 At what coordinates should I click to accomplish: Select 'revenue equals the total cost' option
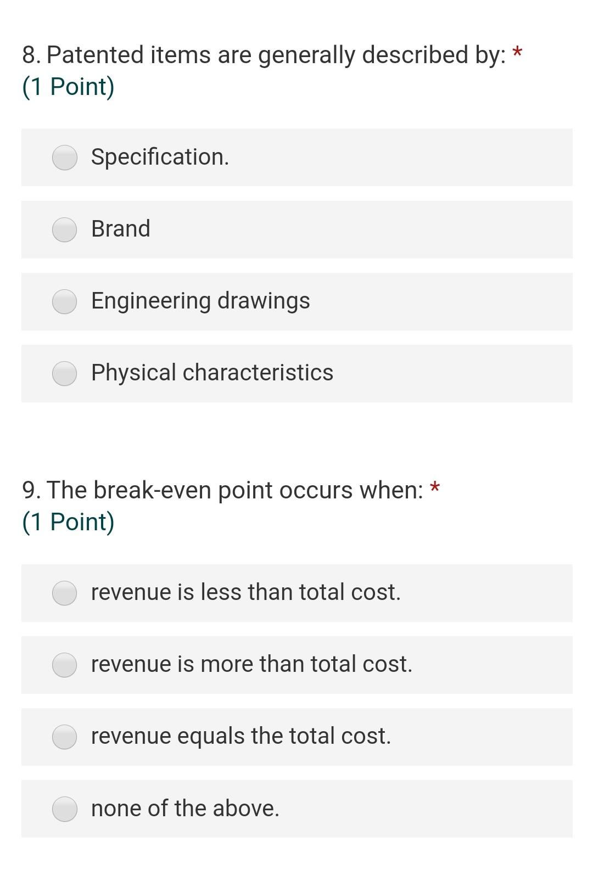pyautogui.click(x=64, y=737)
